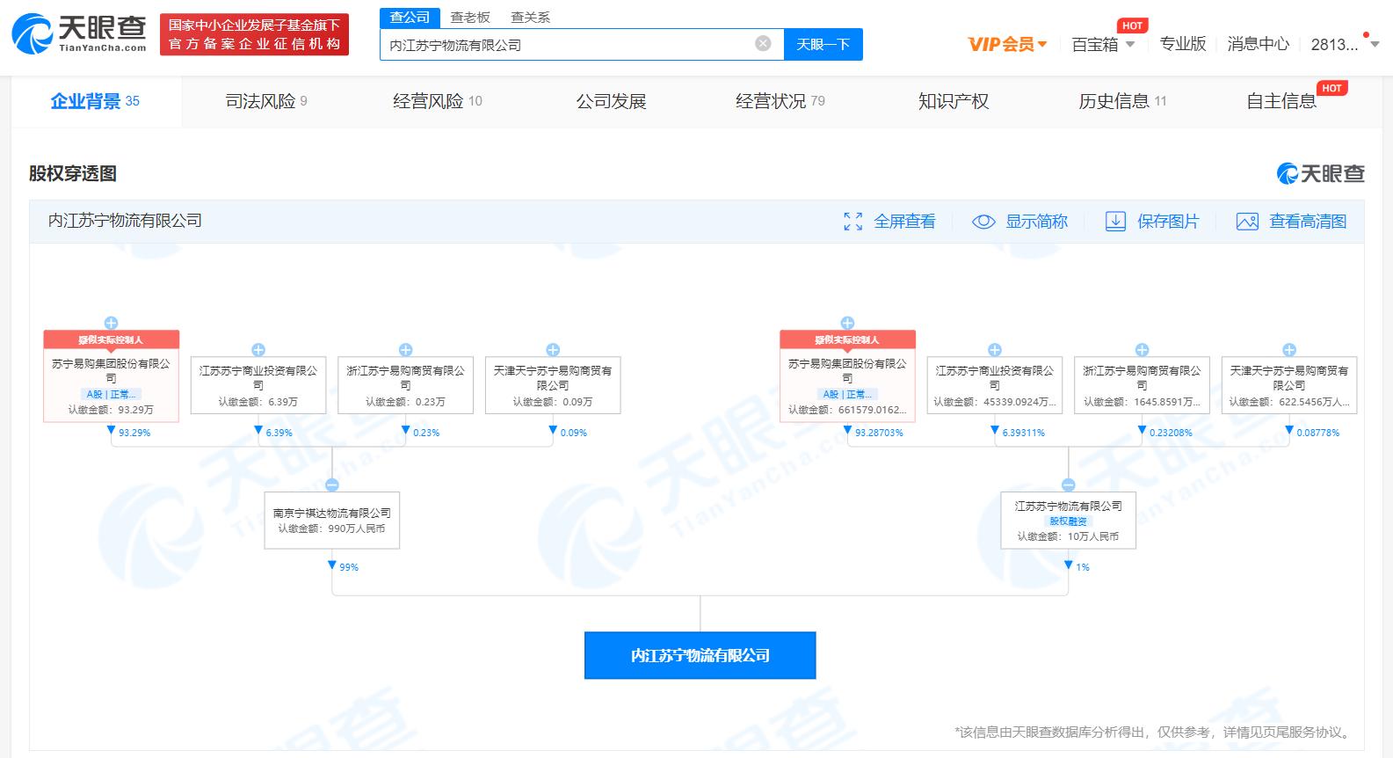The height and width of the screenshot is (758, 1393).
Task: Open left 浙江苏宁易购商贸有限公司 node
Action: (405, 385)
